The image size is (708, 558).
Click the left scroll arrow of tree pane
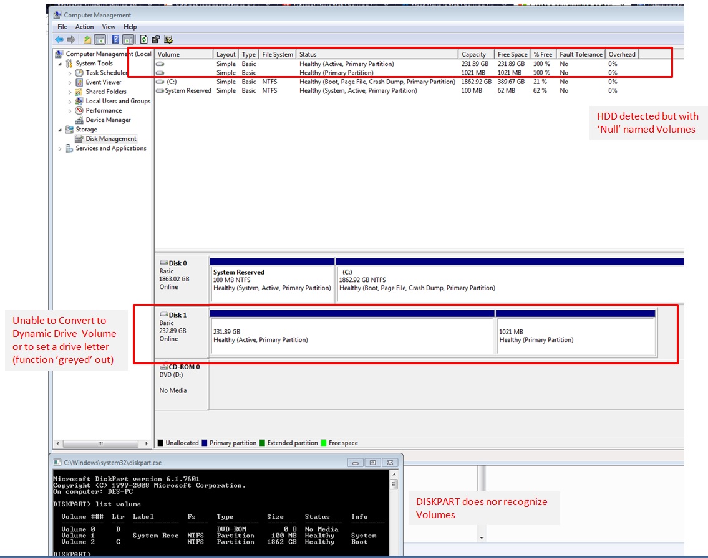pyautogui.click(x=57, y=443)
